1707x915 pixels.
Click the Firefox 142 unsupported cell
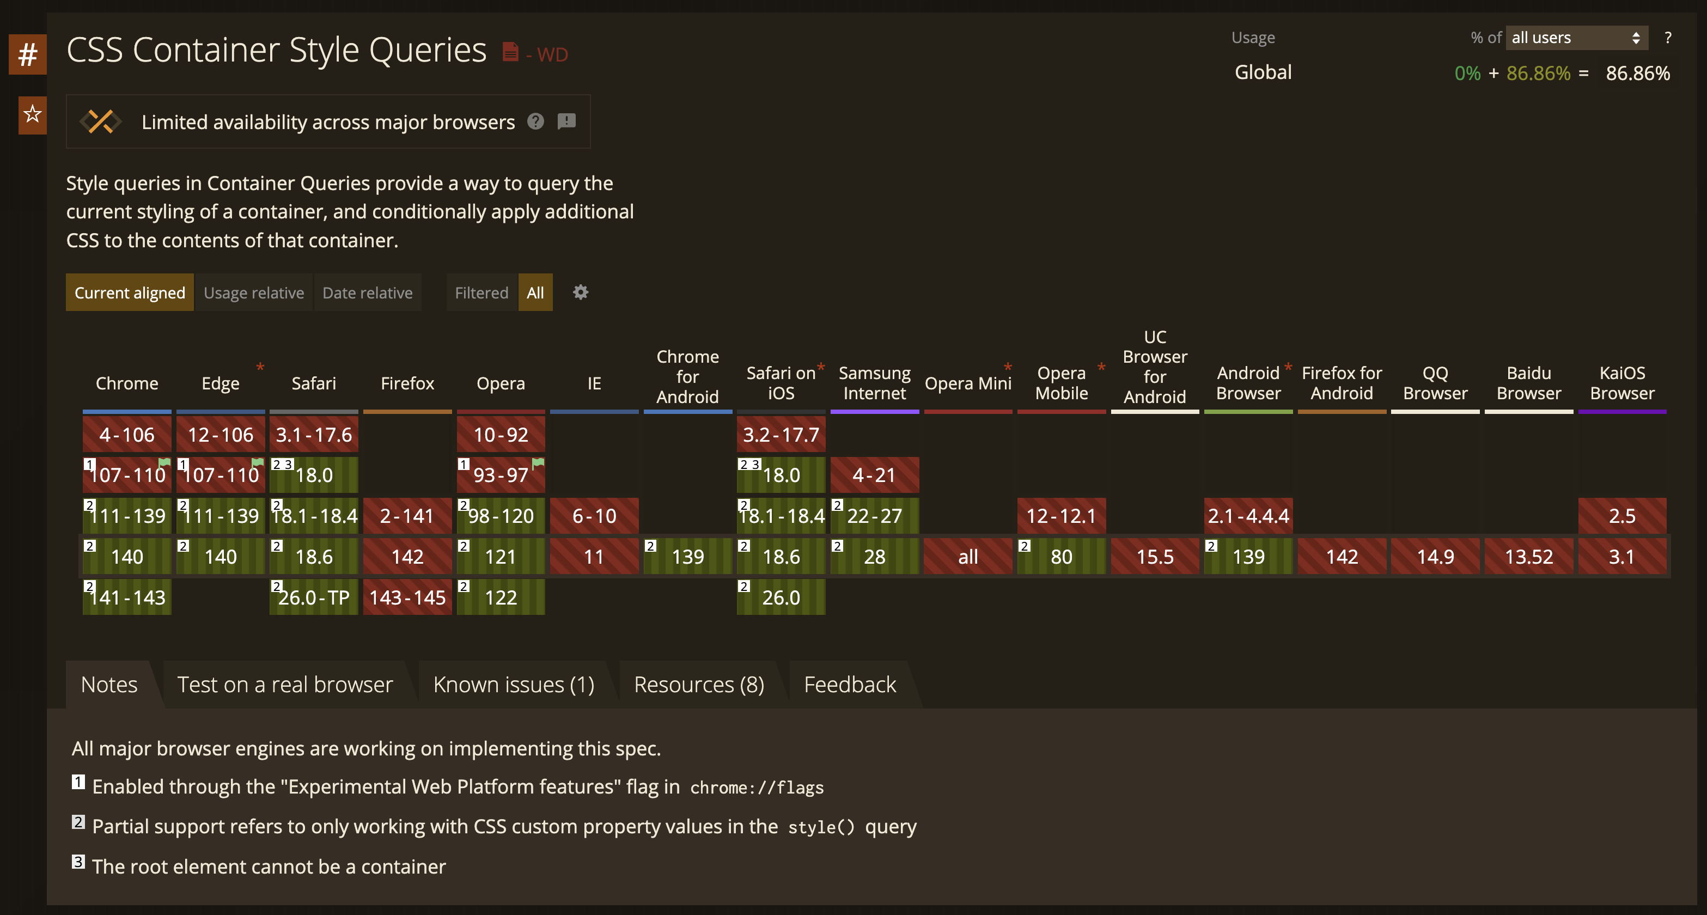(407, 557)
